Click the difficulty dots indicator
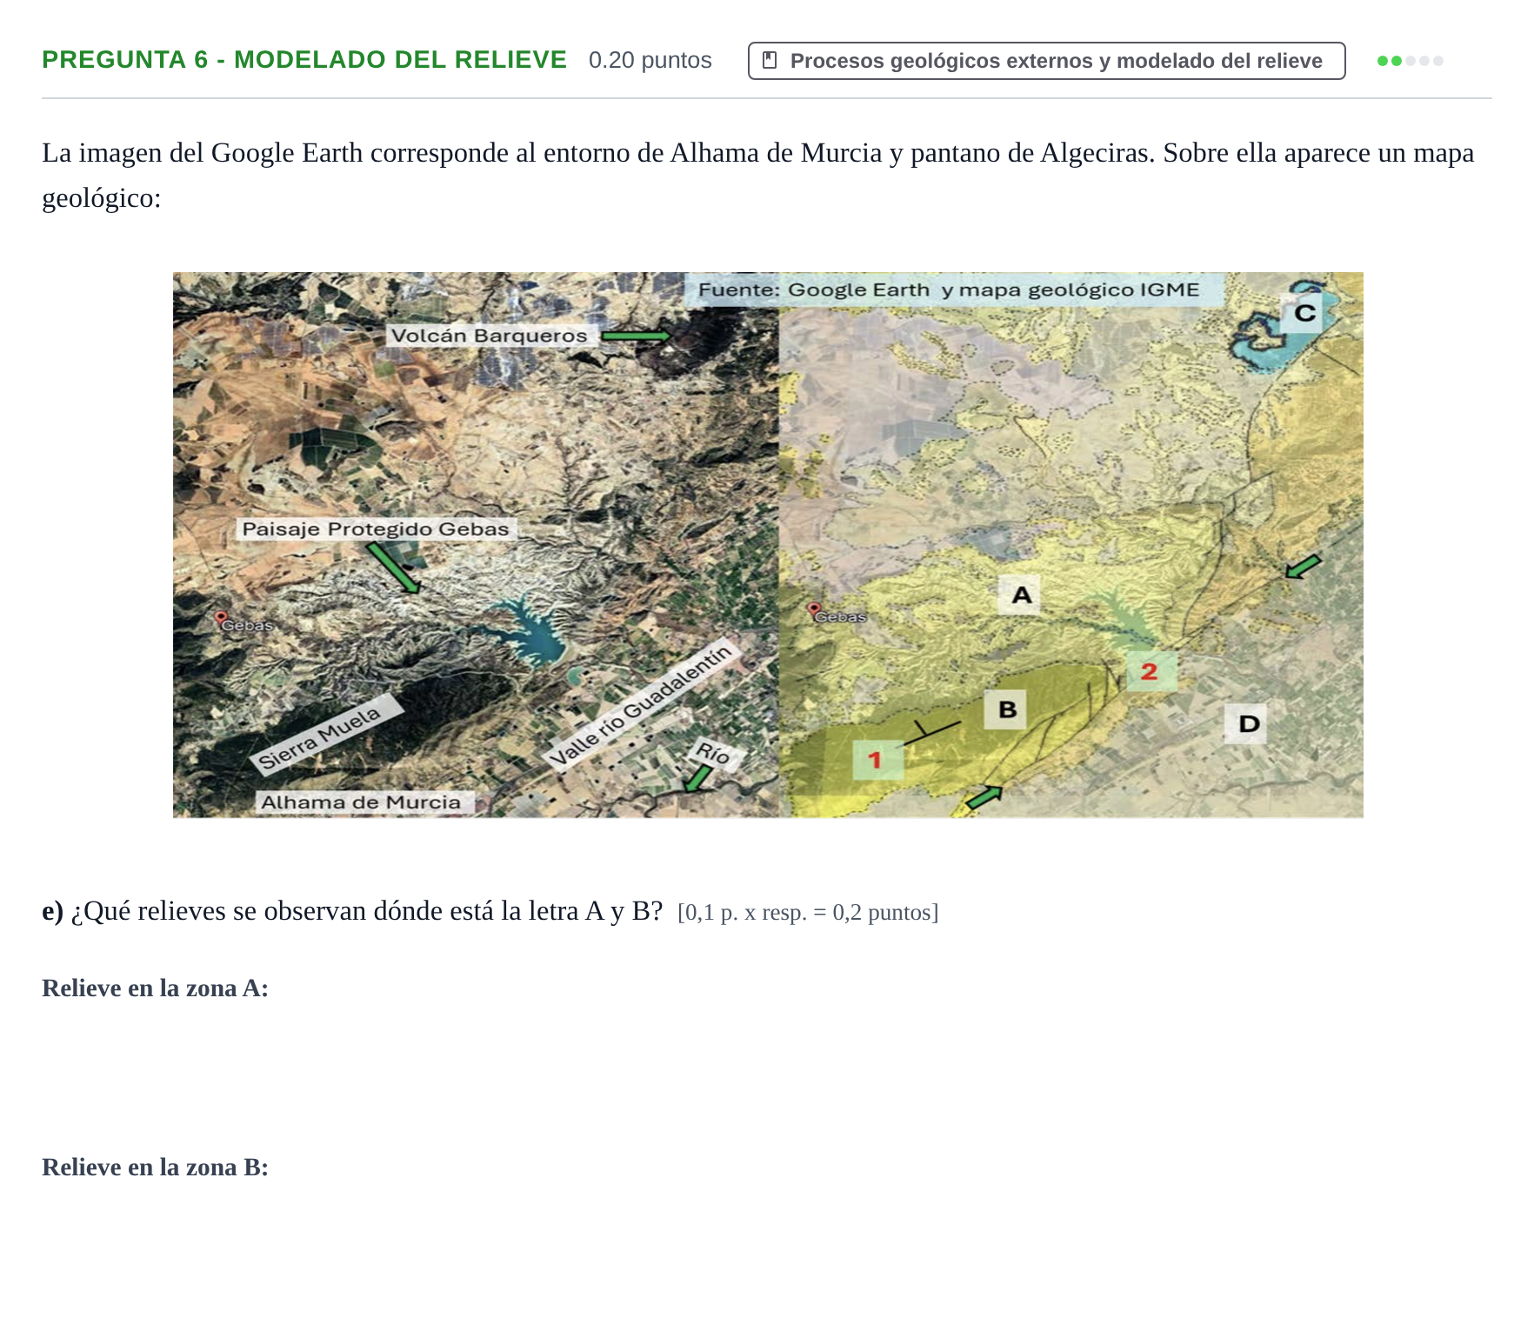 1410,61
